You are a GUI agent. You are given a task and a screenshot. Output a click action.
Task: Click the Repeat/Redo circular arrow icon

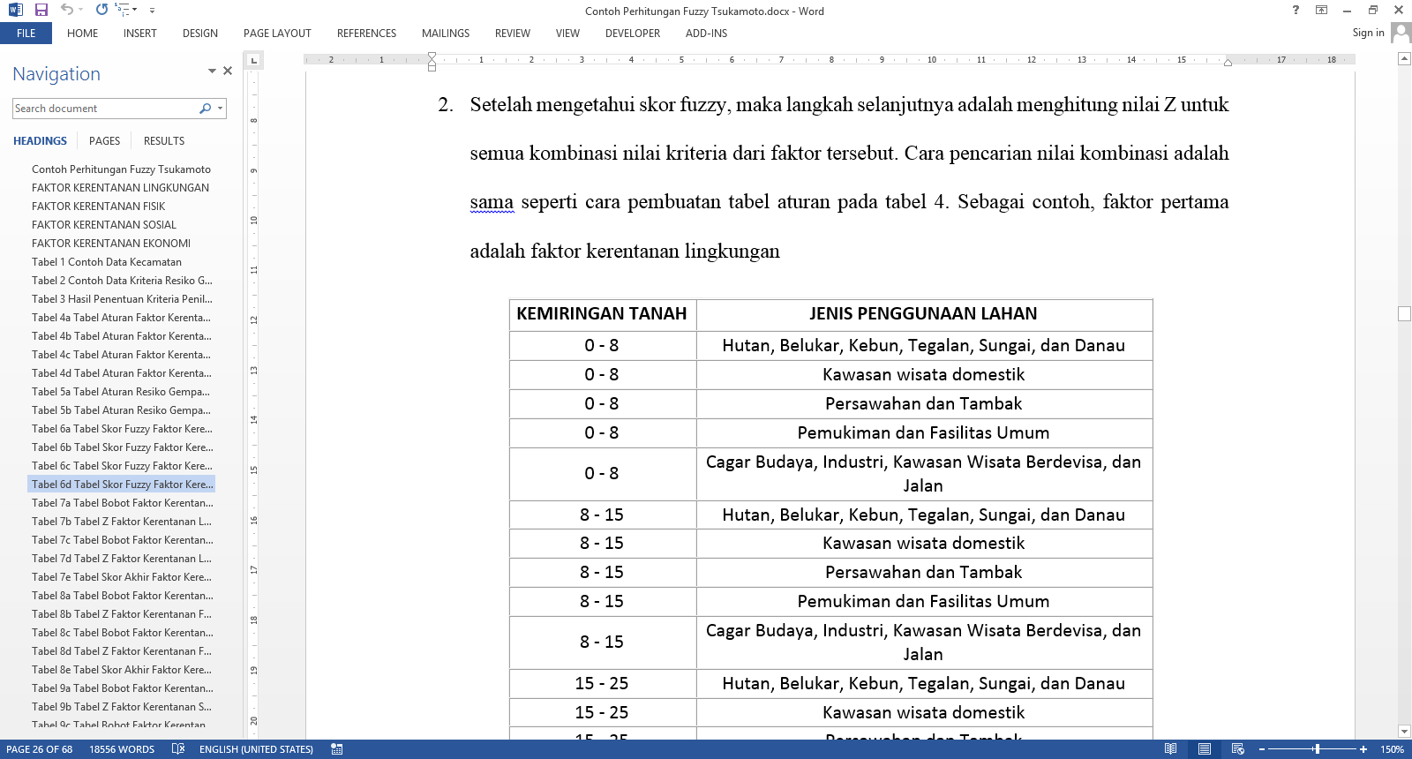click(101, 10)
